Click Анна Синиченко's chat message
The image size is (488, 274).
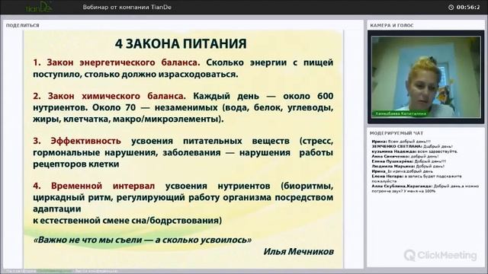click(x=405, y=156)
